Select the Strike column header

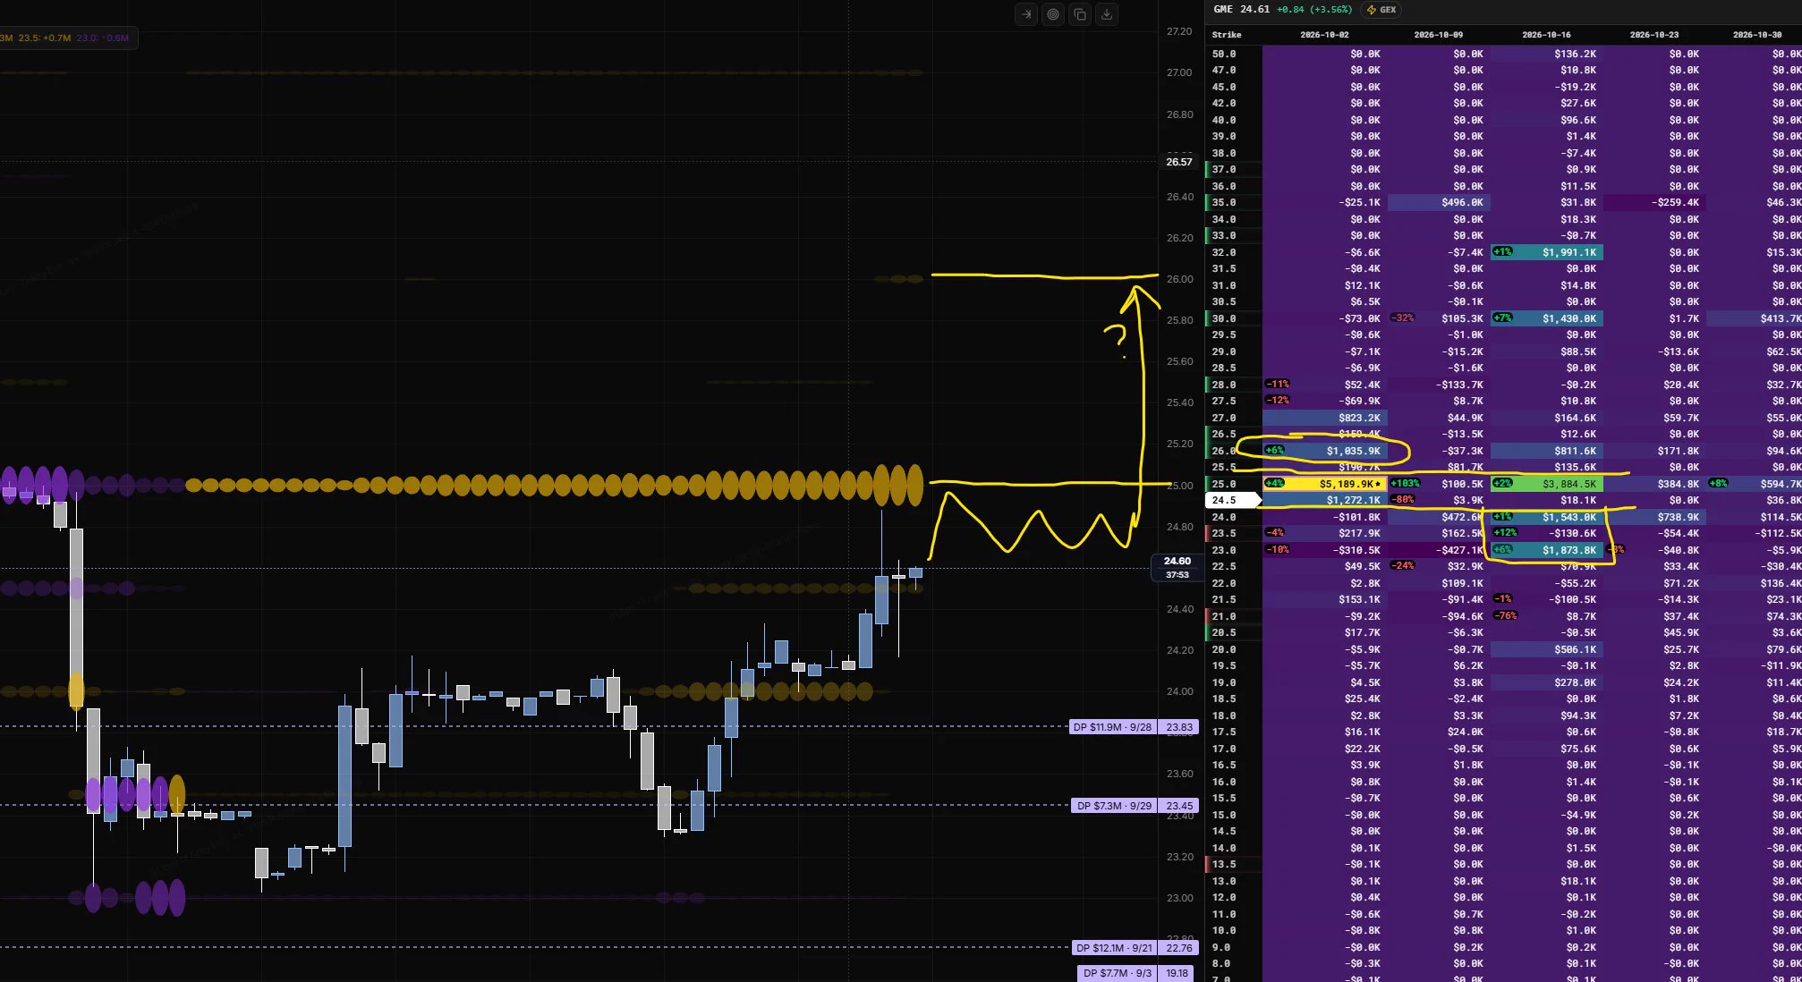(1227, 35)
